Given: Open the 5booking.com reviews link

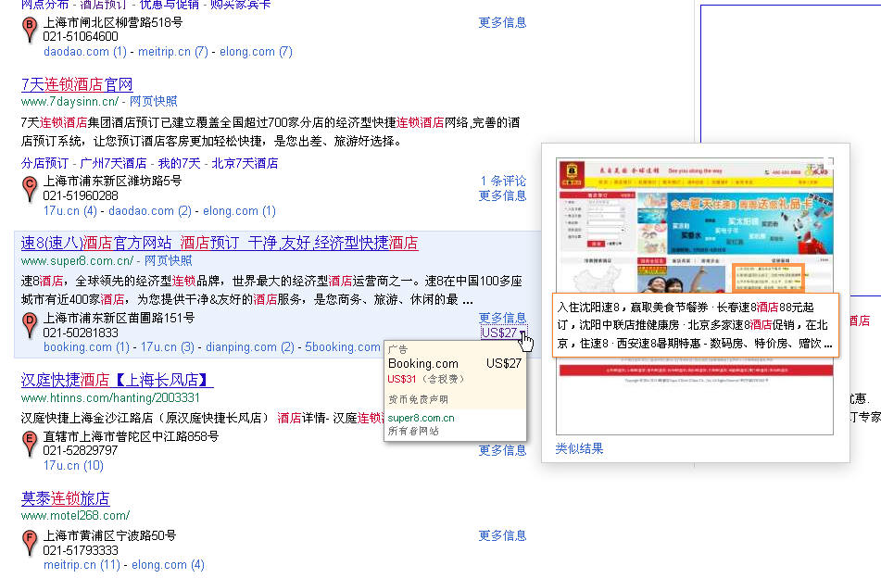Looking at the screenshot, I should (x=343, y=347).
